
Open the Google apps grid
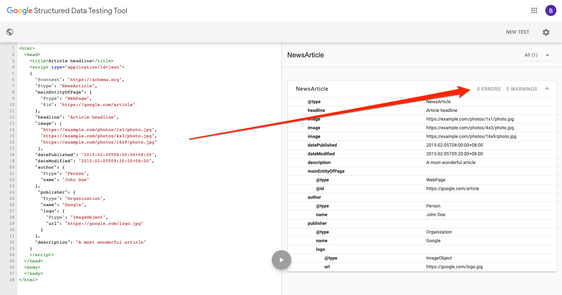point(534,10)
